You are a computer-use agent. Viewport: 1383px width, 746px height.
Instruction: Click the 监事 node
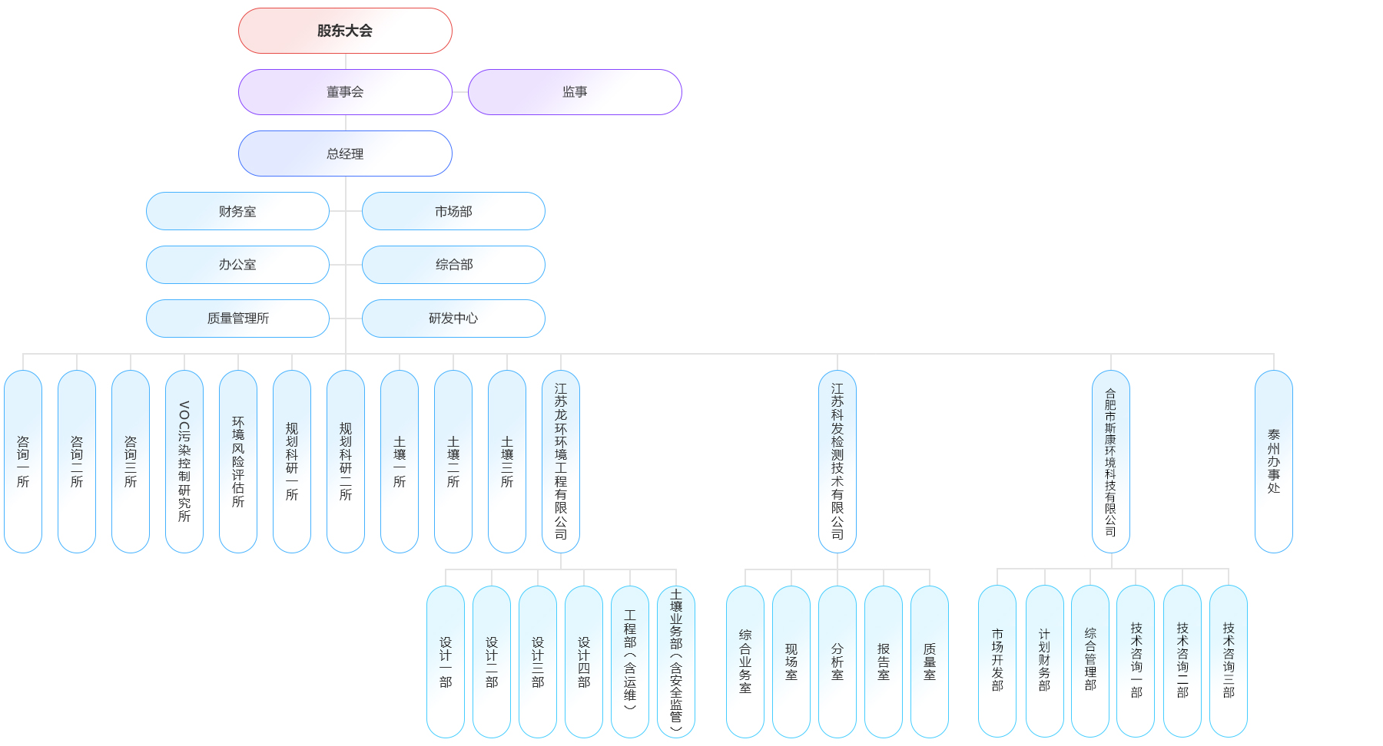click(x=575, y=92)
